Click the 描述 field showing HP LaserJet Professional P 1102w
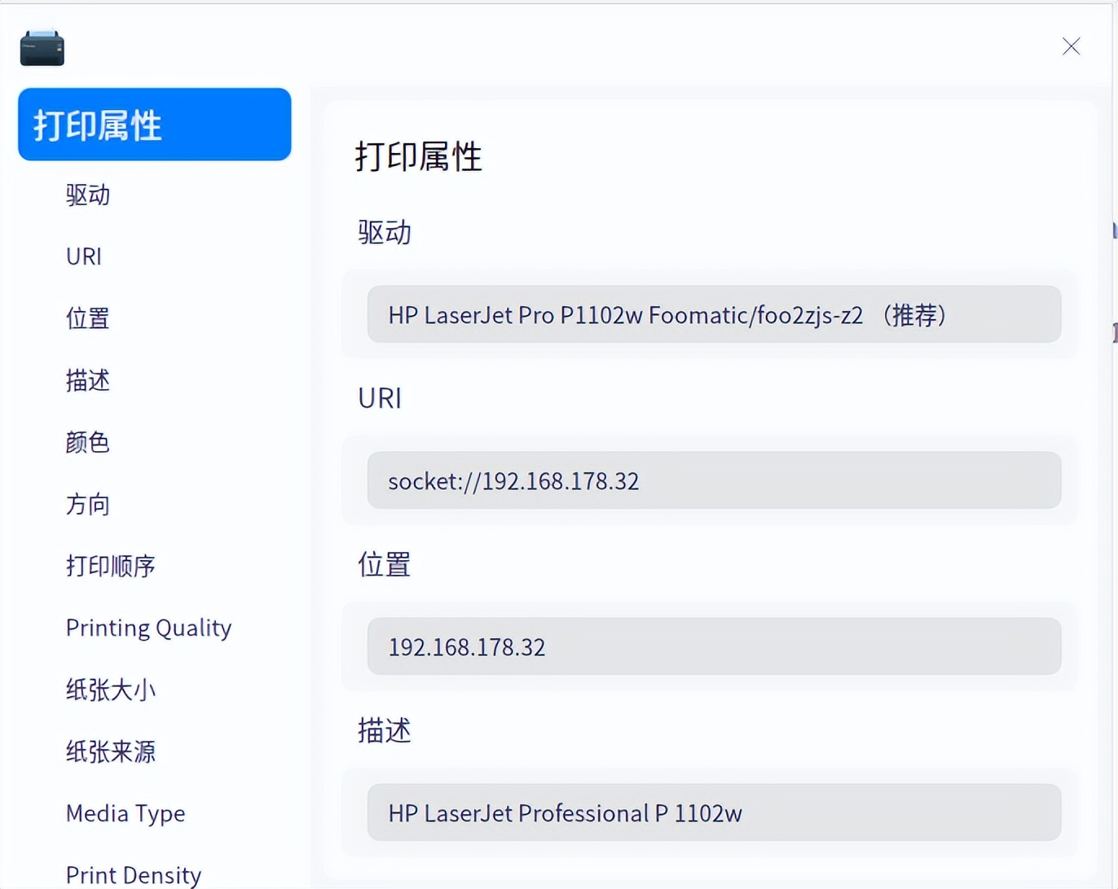1118x889 pixels. pos(715,812)
